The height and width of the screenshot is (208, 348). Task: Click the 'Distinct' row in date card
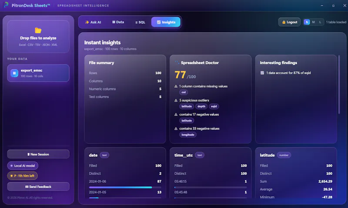click(125, 173)
